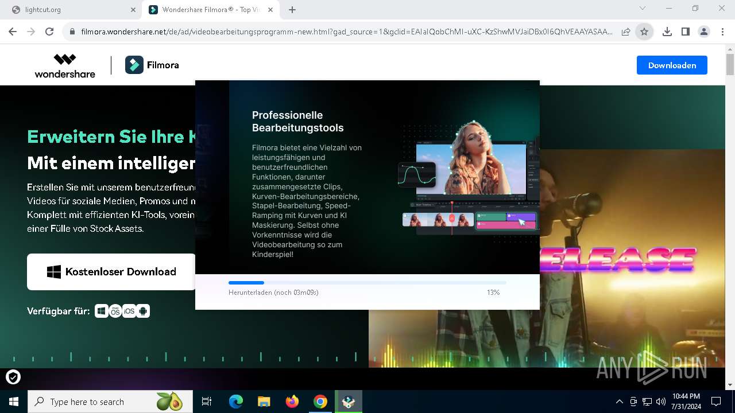The image size is (735, 413).
Task: Bookmark this page with the star
Action: coord(644,32)
